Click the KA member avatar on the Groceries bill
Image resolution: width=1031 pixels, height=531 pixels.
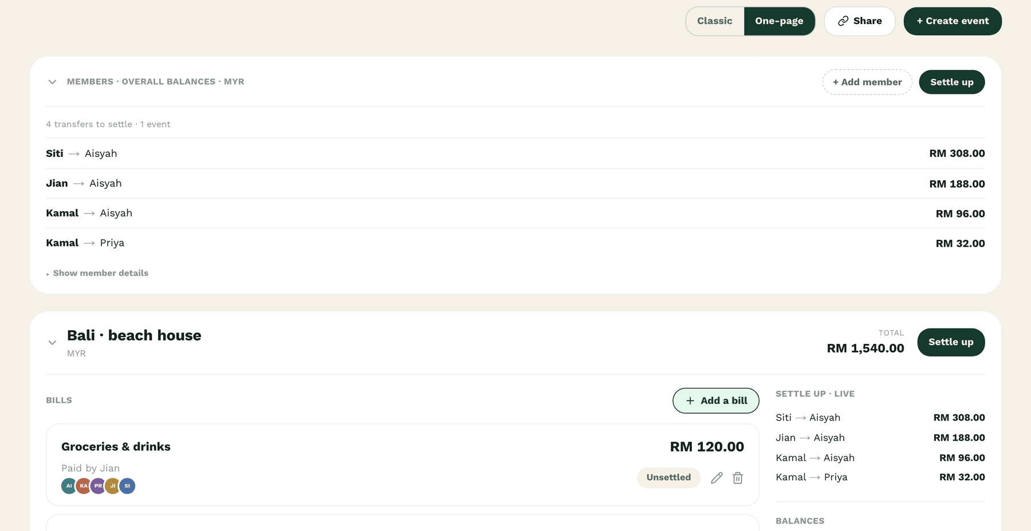tap(84, 486)
